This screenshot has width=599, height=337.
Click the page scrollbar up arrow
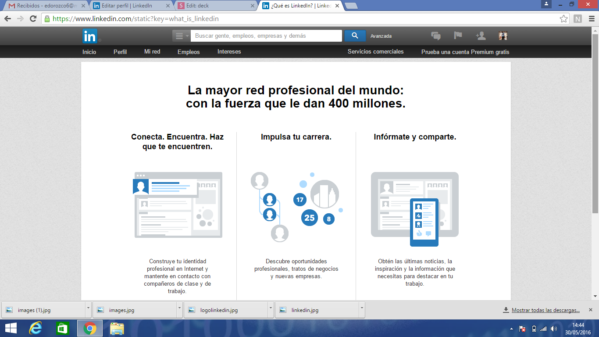click(x=595, y=30)
